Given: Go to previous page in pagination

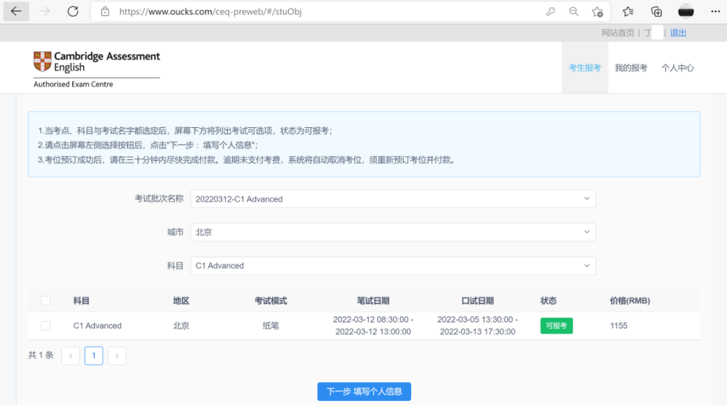Looking at the screenshot, I should [x=71, y=356].
